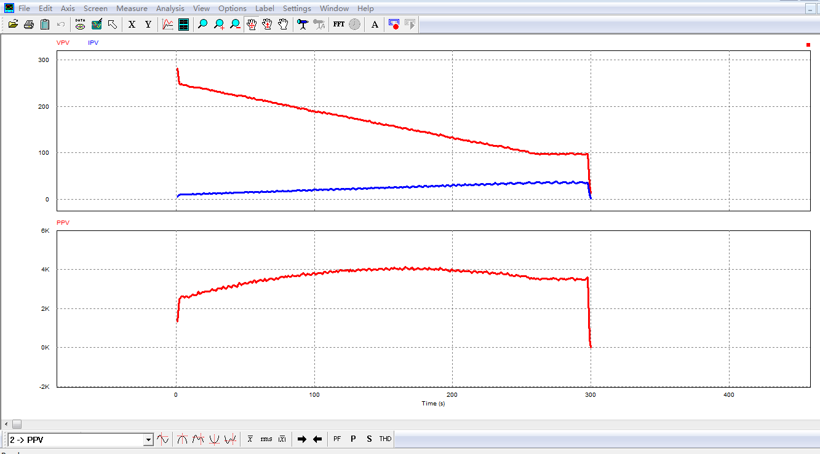
Task: Click the horizontal scrollbar left arrow
Action: tap(6, 425)
